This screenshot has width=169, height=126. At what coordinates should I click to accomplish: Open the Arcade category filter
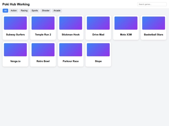click(x=57, y=11)
